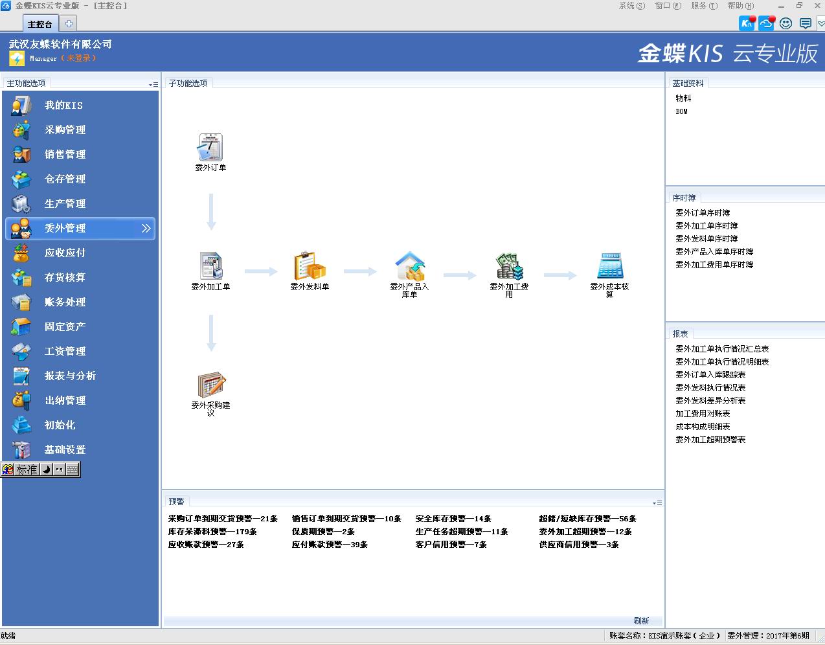Click the IME soft keyboard button
The image size is (825, 645).
click(x=72, y=470)
